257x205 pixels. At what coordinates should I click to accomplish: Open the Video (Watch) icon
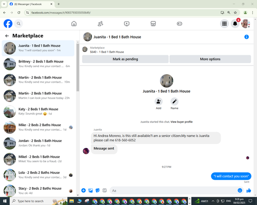126,24
